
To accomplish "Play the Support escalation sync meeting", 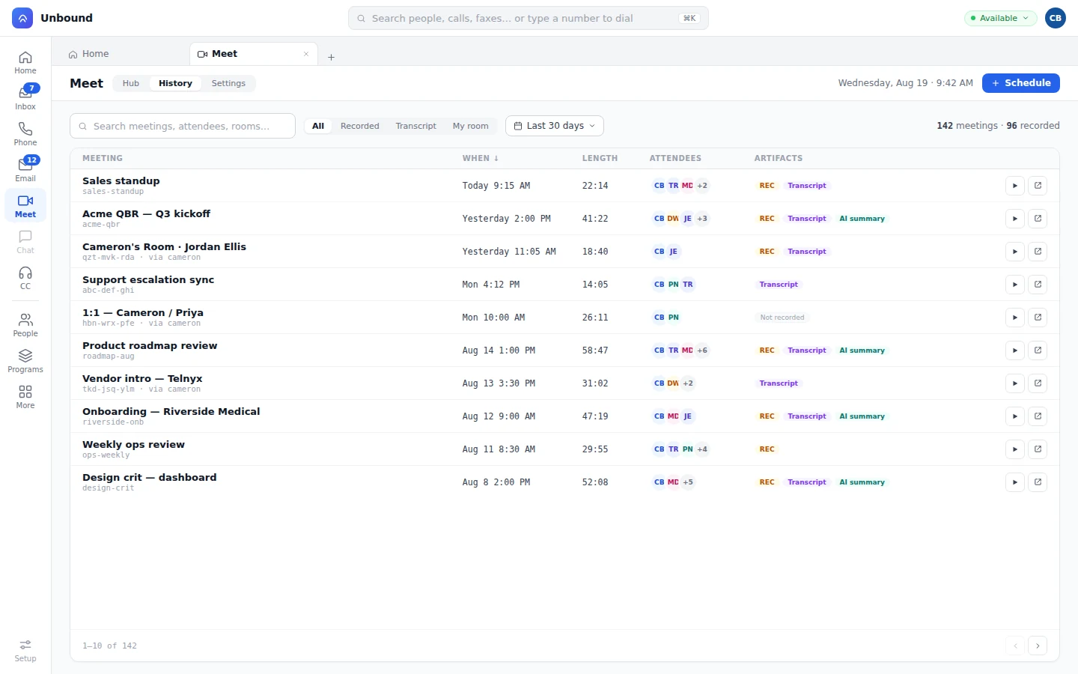I will tap(1014, 285).
